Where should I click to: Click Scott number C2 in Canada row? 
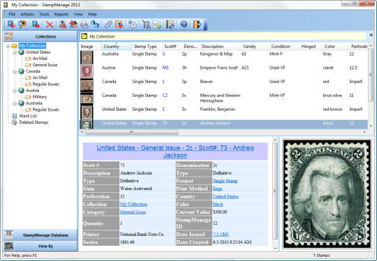coord(165,95)
